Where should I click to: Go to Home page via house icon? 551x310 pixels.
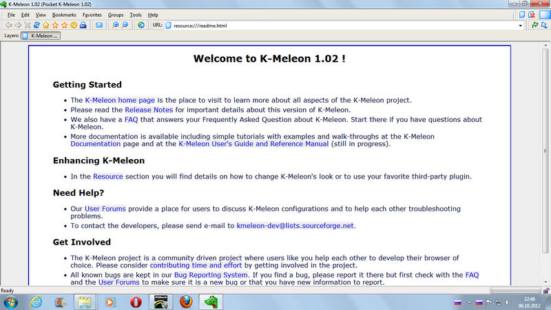pos(46,25)
